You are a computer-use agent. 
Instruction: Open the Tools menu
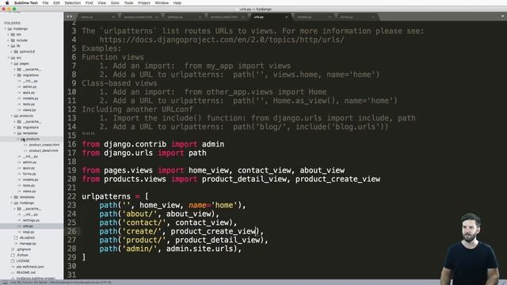click(128, 3)
